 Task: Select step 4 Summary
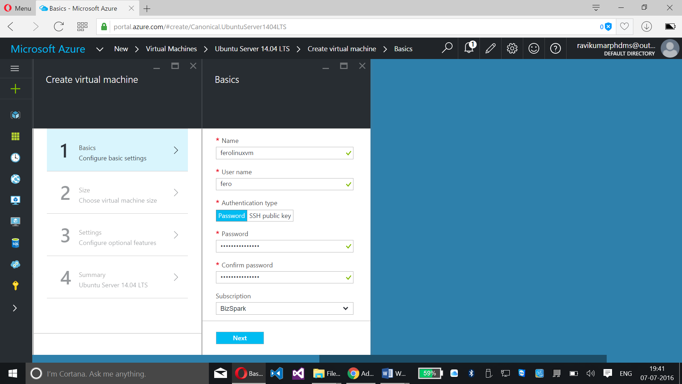pos(117,277)
